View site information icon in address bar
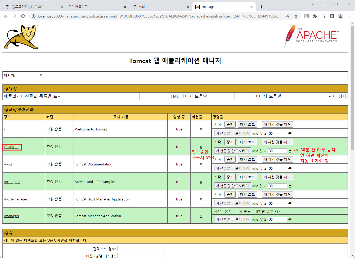355x258 pixels. point(33,16)
